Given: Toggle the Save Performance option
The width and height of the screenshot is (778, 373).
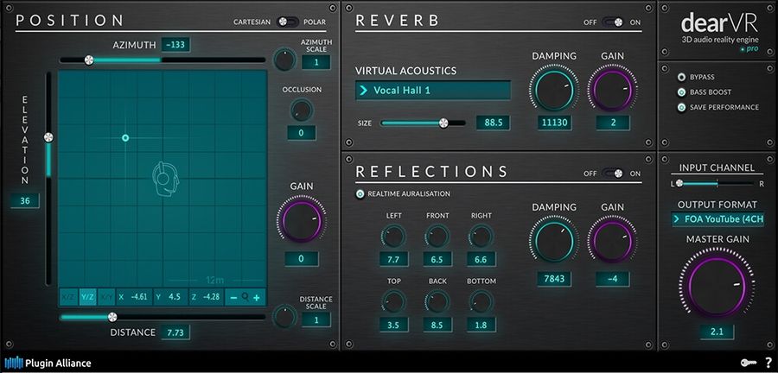Looking at the screenshot, I should pyautogui.click(x=682, y=107).
